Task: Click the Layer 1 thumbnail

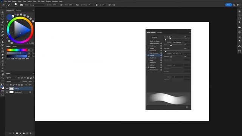Action: pos(11,89)
